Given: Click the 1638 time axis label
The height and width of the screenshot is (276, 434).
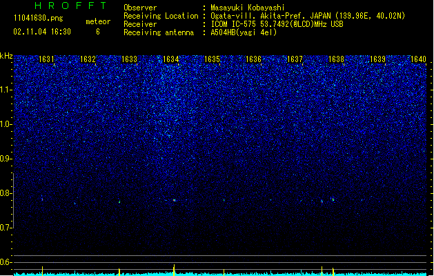Looking at the screenshot, I should pyautogui.click(x=336, y=59).
